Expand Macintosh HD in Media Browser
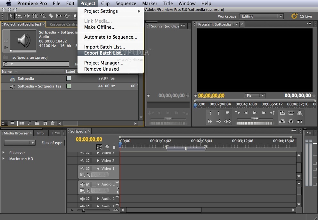The image size is (318, 220). point(4,158)
